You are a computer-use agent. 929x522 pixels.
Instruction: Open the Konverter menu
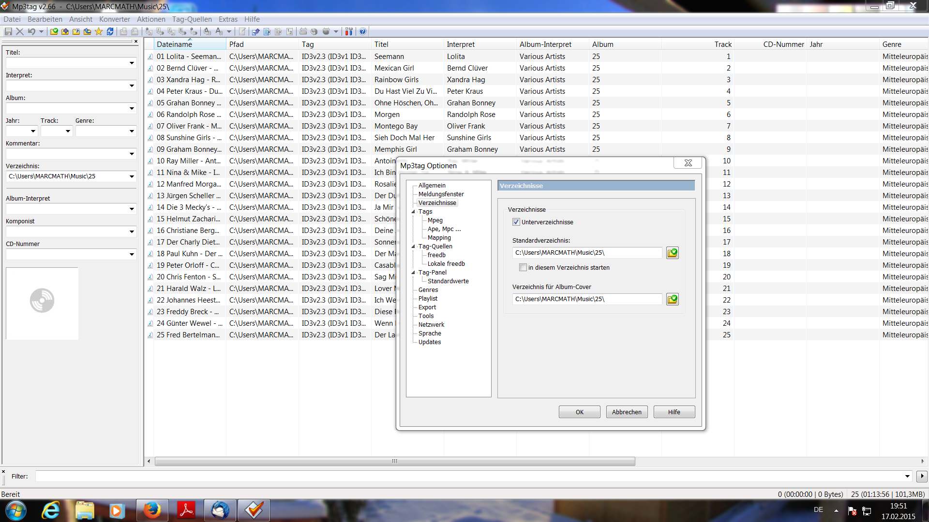click(115, 19)
